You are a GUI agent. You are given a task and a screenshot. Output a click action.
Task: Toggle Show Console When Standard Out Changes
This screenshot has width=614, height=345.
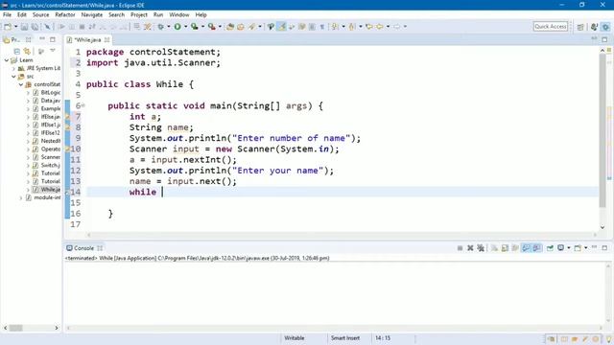tap(526, 248)
